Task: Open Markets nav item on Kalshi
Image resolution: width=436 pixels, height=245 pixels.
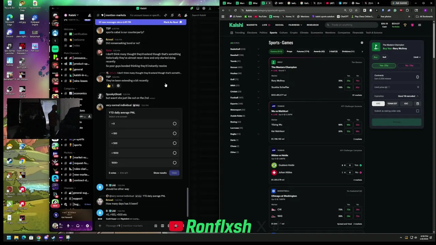Action: click(x=252, y=25)
